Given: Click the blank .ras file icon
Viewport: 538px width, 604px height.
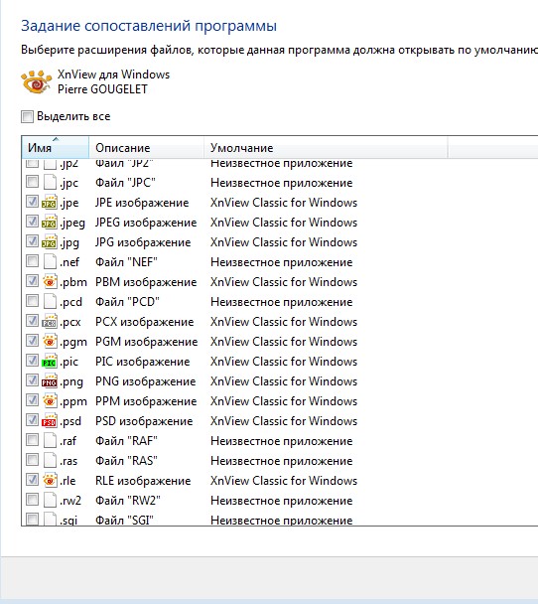Looking at the screenshot, I should tap(50, 461).
